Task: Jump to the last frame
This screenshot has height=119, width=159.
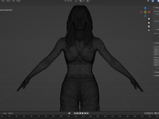Action: (87, 113)
